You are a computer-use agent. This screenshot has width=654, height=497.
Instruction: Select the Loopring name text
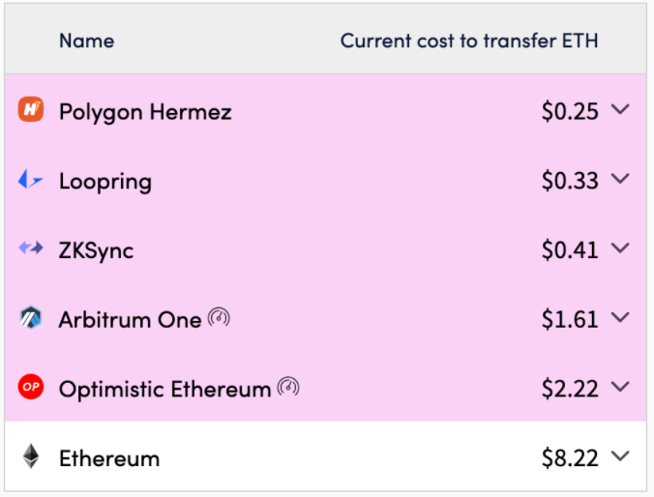pyautogui.click(x=105, y=182)
